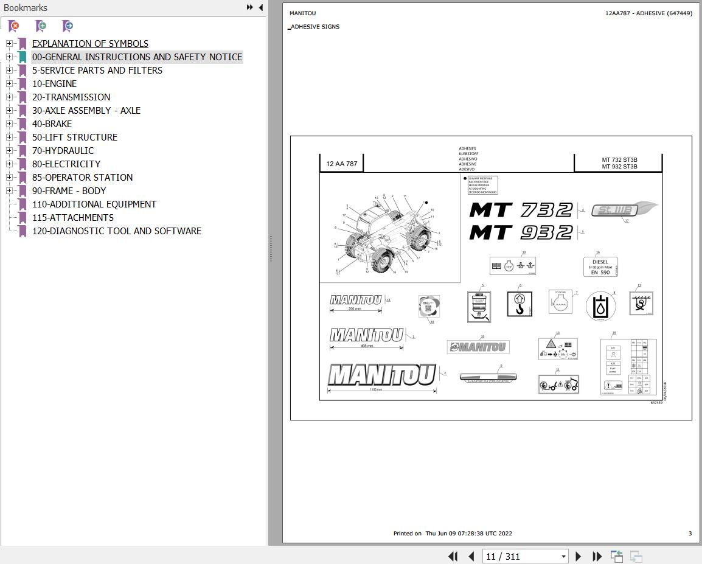This screenshot has height=564, width=702.
Task: Go to first page button
Action: pyautogui.click(x=453, y=556)
